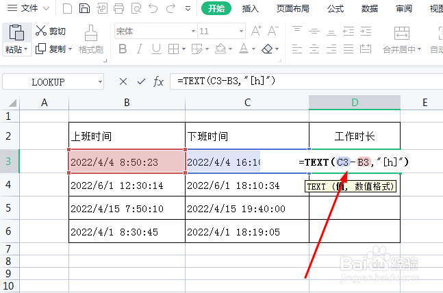Click the 格式刷 format painter
The width and height of the screenshot is (443, 293).
pos(91,40)
